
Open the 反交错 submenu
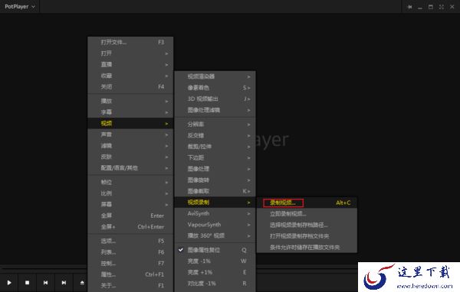215,135
